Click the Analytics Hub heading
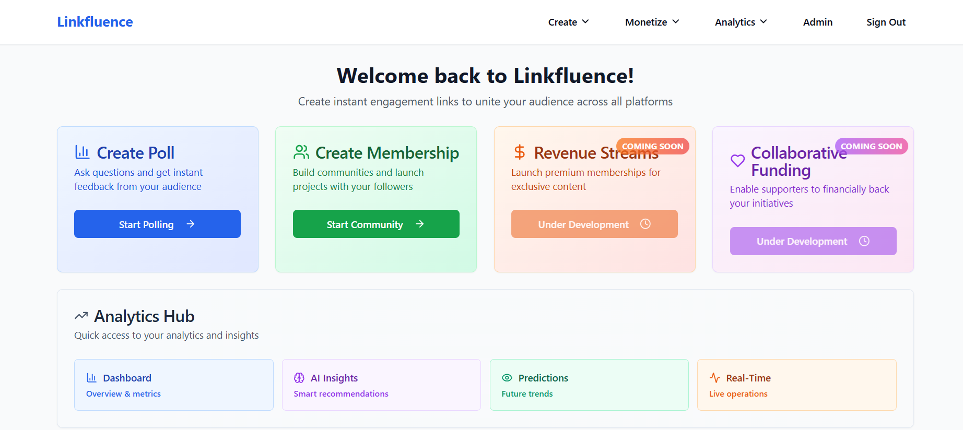963x430 pixels. [x=144, y=316]
